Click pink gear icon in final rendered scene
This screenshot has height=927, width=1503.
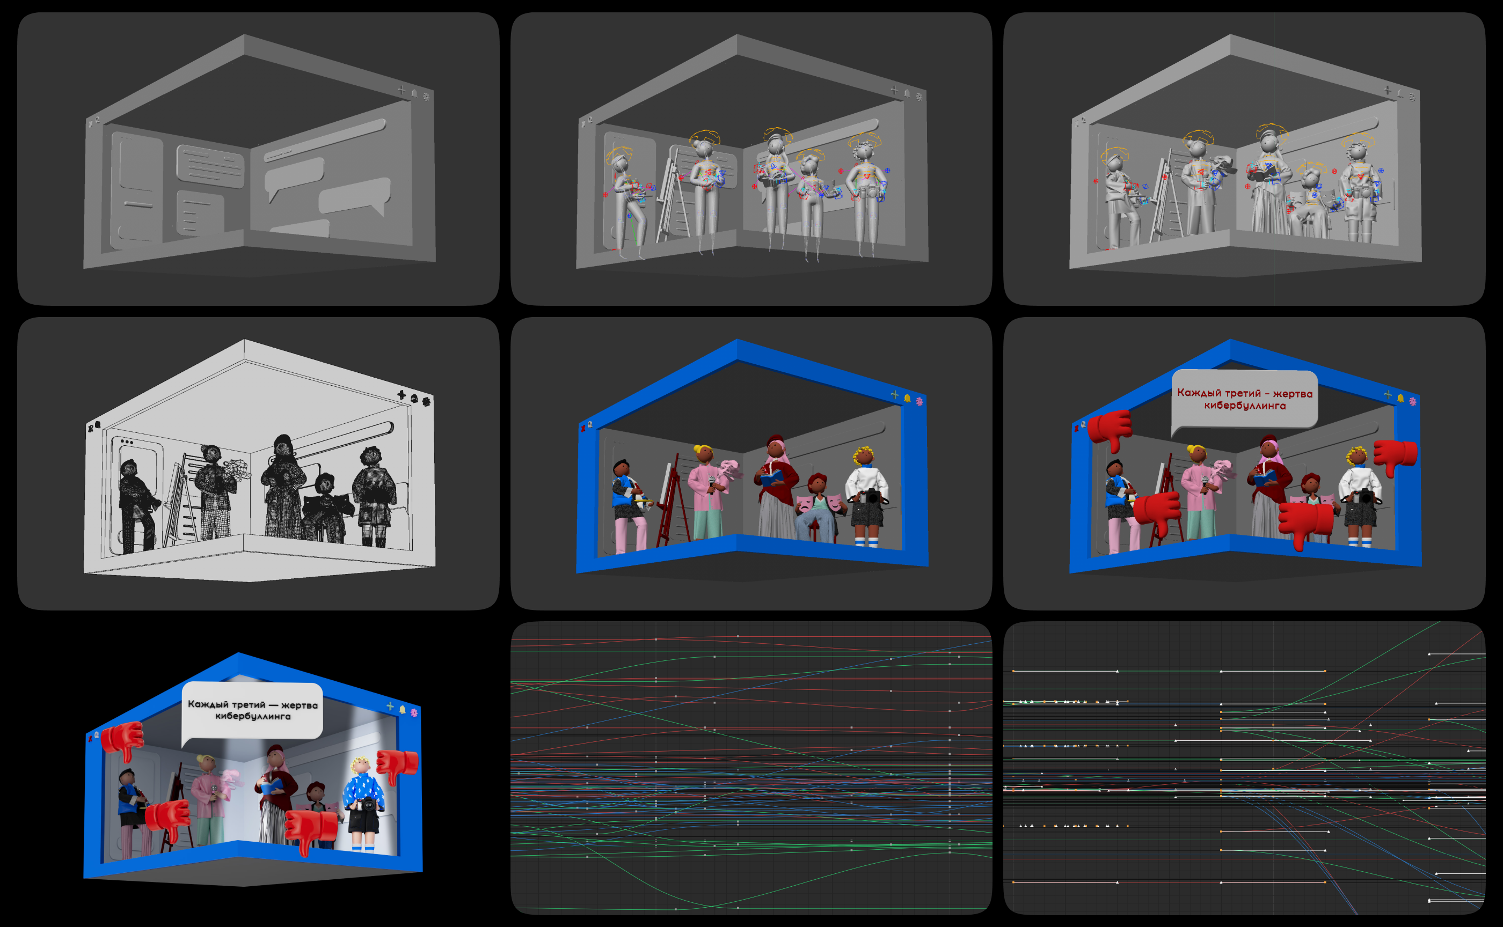pyautogui.click(x=414, y=712)
